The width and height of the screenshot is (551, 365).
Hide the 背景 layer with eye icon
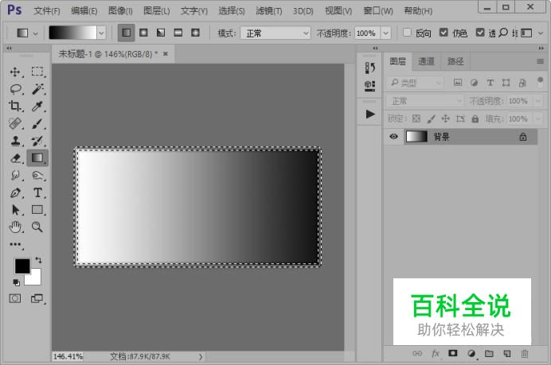point(393,137)
